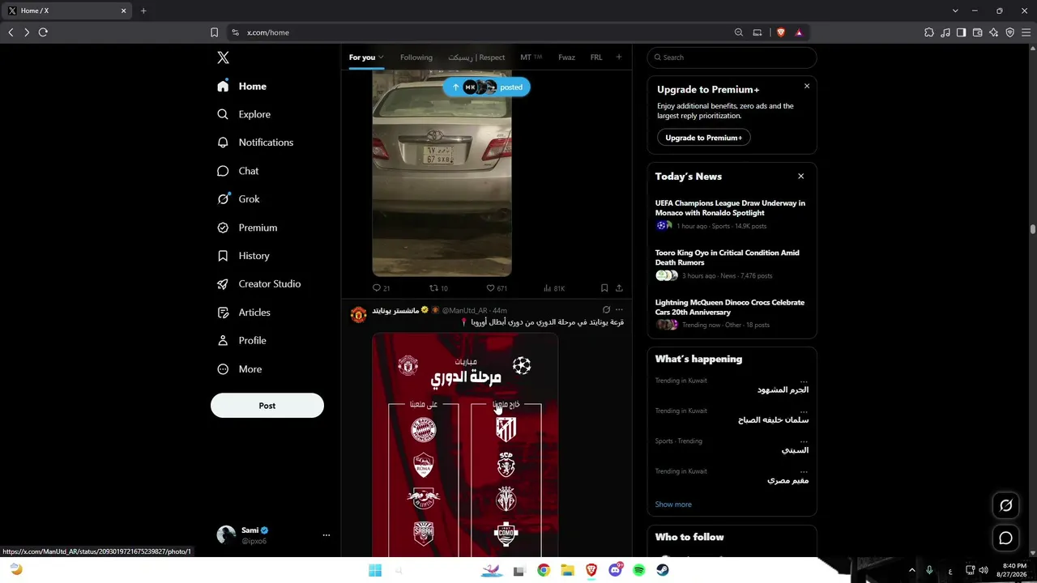Click Upgrade to Premium+ button
1037x583 pixels.
point(704,138)
